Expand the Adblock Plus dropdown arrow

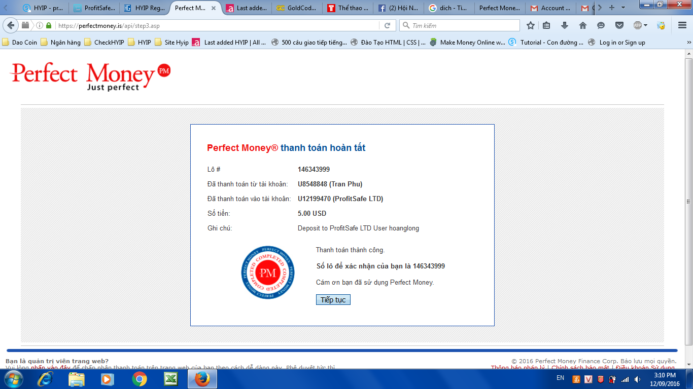click(645, 25)
